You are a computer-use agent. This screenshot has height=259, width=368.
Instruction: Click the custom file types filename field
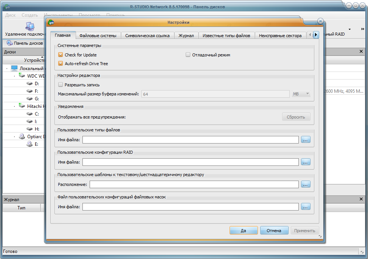(x=190, y=140)
